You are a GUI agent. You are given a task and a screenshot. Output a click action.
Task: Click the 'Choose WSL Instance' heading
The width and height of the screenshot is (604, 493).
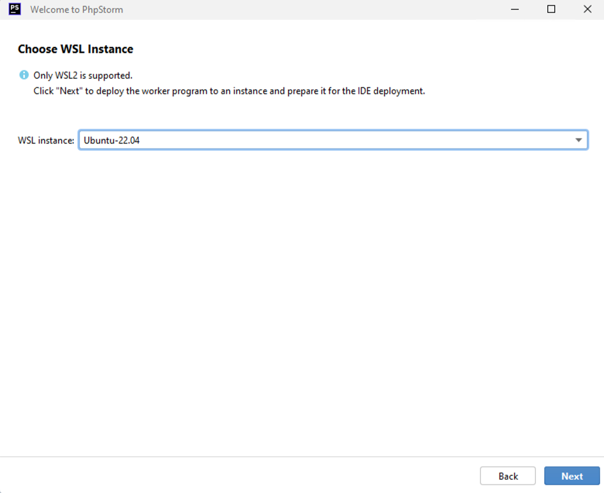click(x=75, y=49)
